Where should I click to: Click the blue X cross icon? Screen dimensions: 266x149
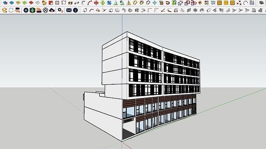coord(109,3)
